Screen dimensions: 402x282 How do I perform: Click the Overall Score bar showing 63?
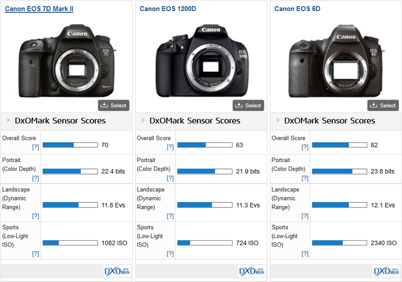click(x=205, y=145)
